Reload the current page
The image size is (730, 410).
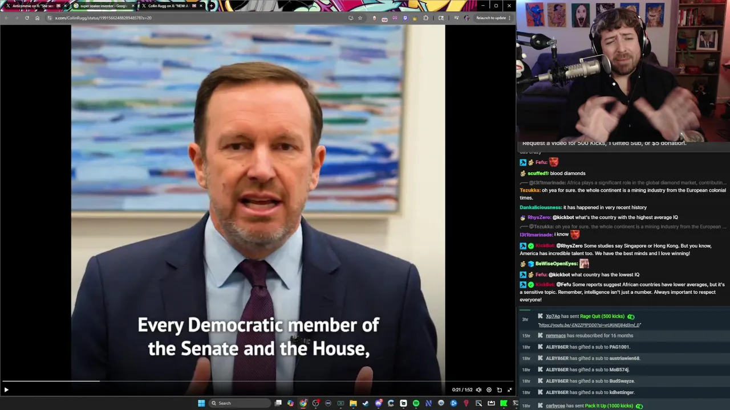(x=27, y=18)
